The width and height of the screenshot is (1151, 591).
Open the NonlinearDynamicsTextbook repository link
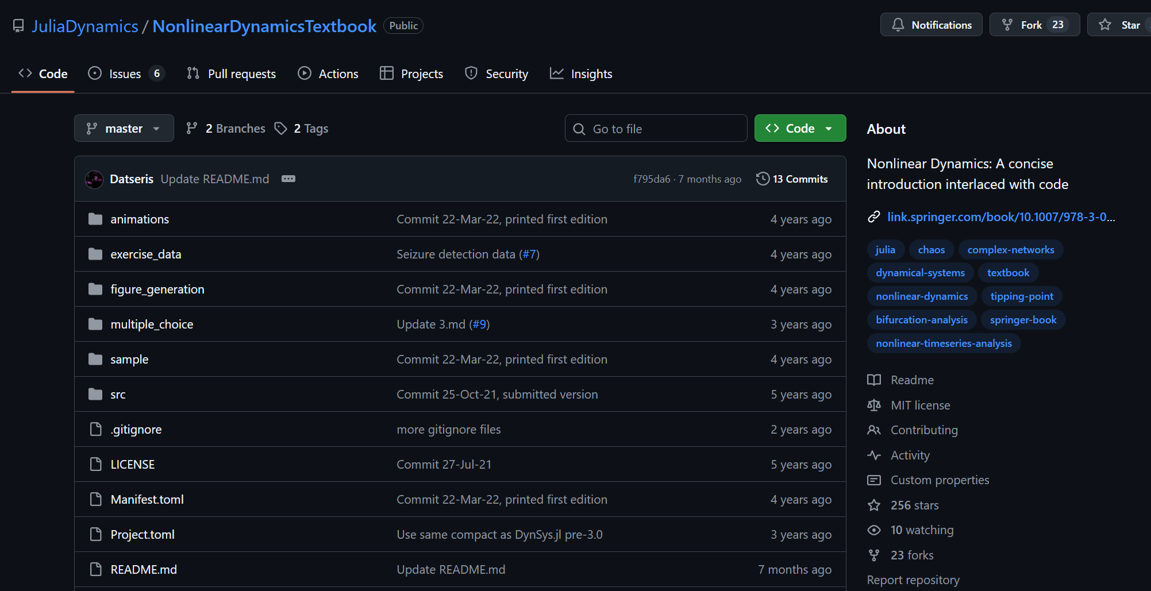point(264,26)
